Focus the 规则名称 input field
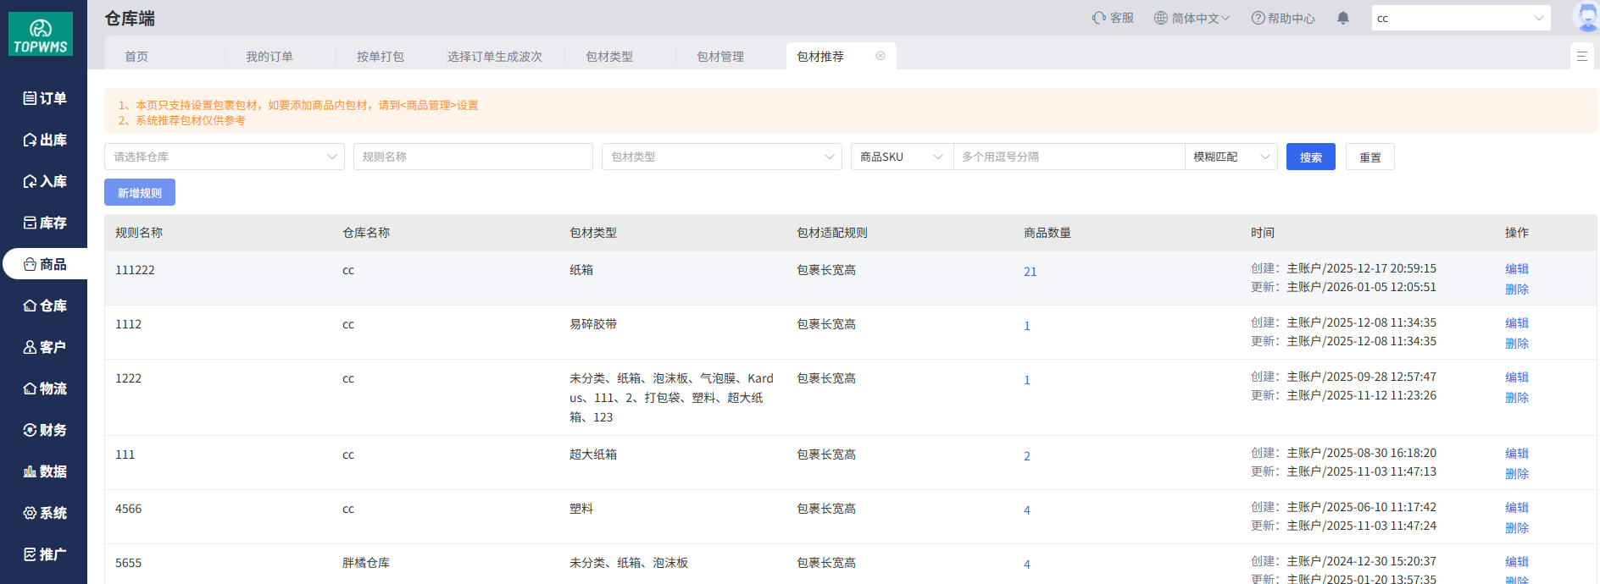Image resolution: width=1600 pixels, height=584 pixels. [473, 157]
